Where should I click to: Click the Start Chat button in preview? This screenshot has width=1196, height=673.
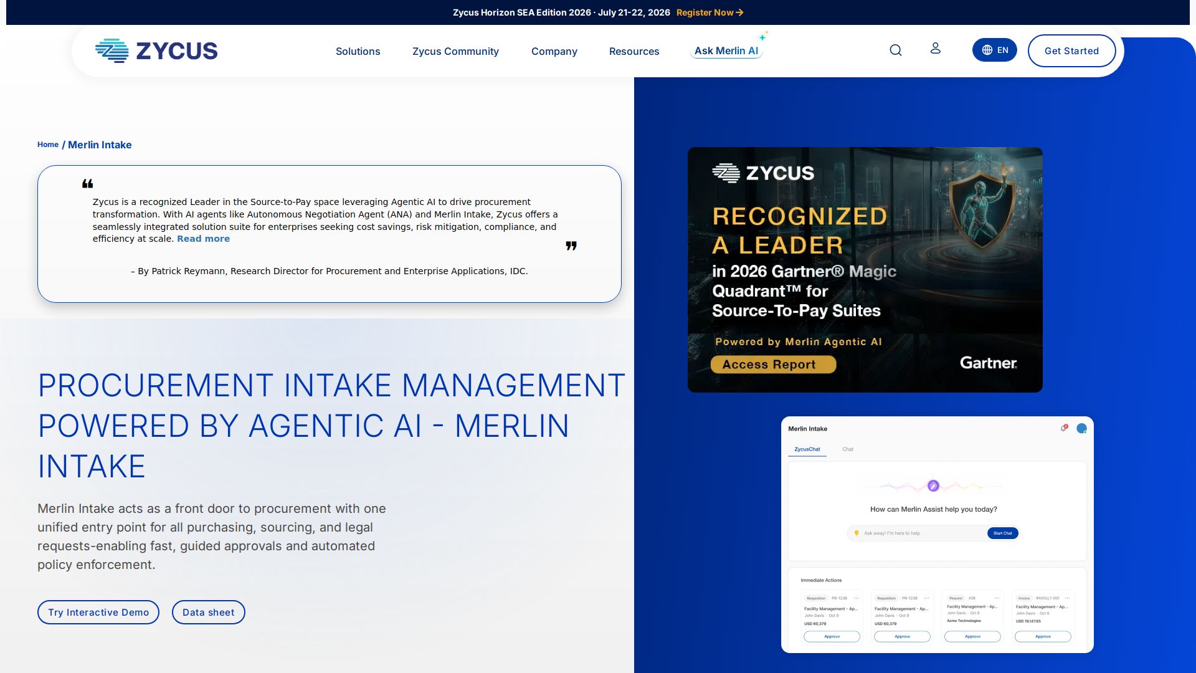(1003, 533)
